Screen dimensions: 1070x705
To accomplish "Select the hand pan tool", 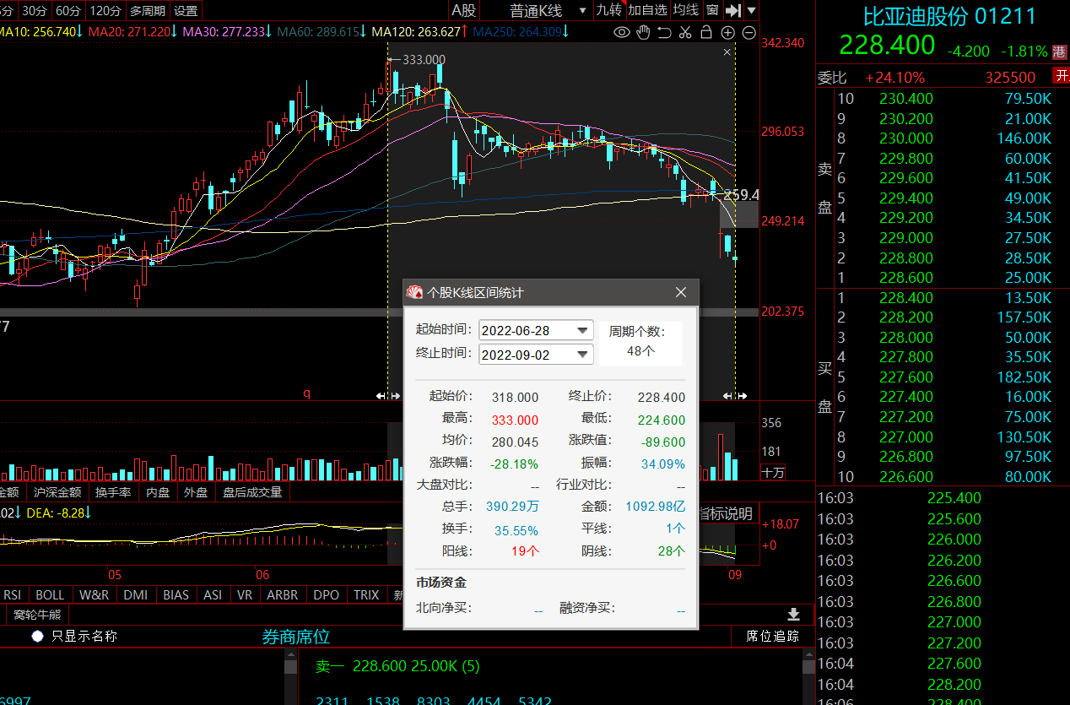I will (x=643, y=32).
